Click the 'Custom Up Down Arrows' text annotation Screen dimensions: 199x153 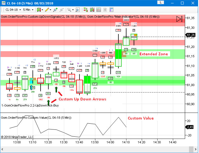(x=83, y=99)
